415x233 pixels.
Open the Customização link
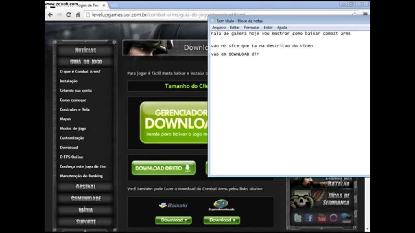click(x=72, y=138)
